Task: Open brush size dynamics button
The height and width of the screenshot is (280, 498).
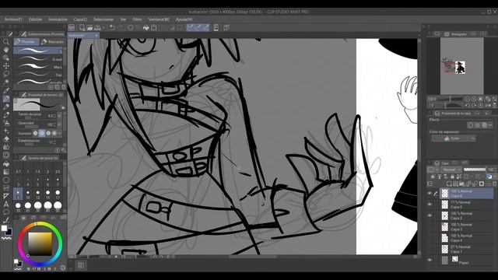Action: pos(59,116)
